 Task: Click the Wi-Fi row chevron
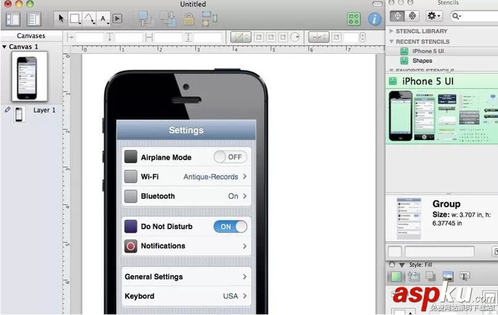tap(244, 176)
